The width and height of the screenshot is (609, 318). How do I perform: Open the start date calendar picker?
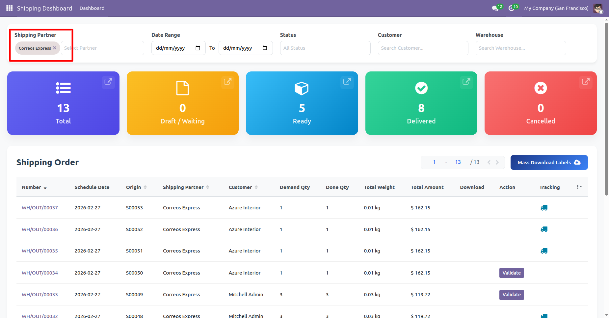point(198,48)
